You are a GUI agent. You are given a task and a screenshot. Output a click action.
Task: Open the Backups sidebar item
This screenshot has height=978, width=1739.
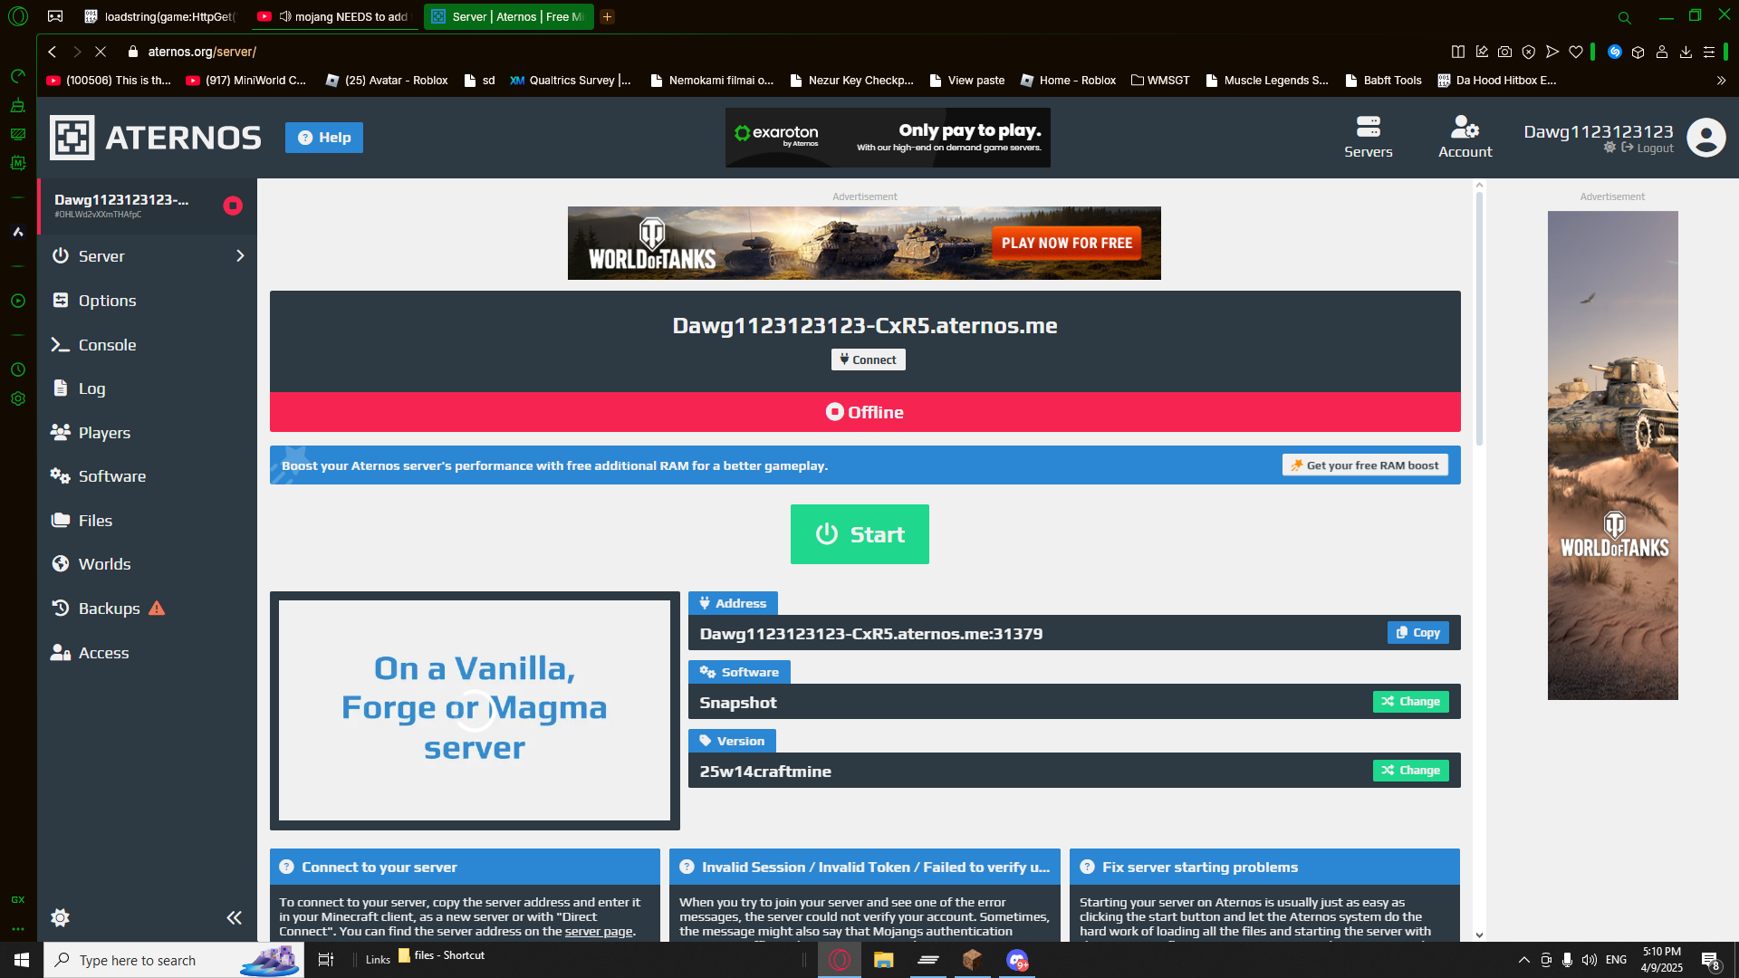tap(148, 609)
